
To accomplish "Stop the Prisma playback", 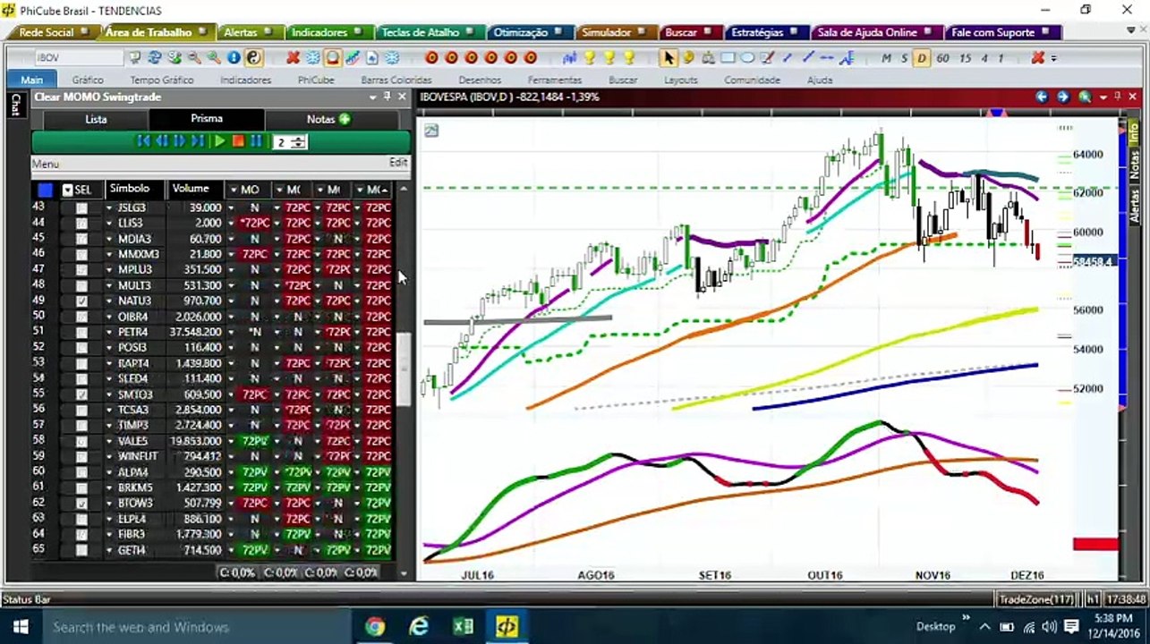I will (x=238, y=141).
